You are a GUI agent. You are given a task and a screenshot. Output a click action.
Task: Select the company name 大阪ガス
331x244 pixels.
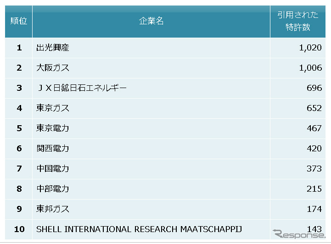click(x=52, y=68)
